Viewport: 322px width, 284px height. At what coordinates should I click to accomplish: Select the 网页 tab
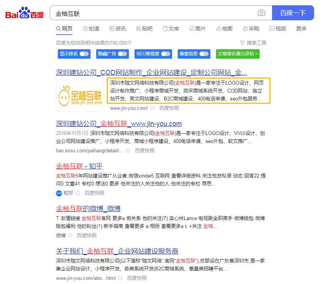coord(64,29)
